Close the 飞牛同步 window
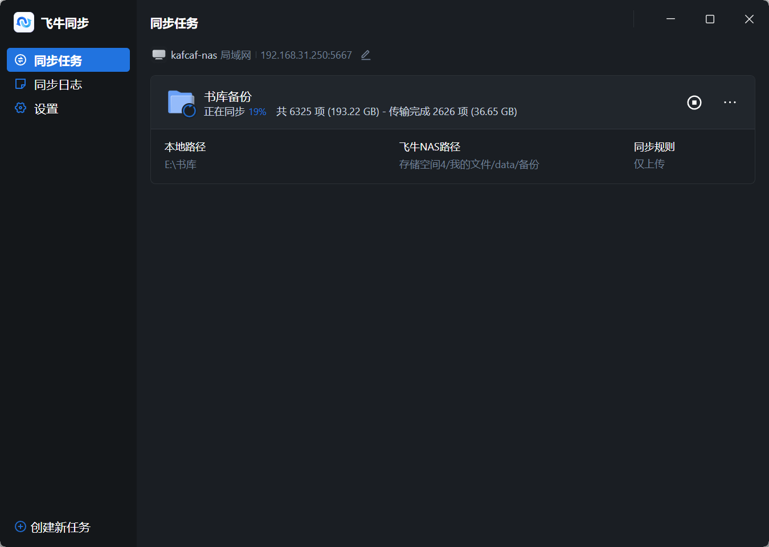The height and width of the screenshot is (547, 769). point(749,19)
